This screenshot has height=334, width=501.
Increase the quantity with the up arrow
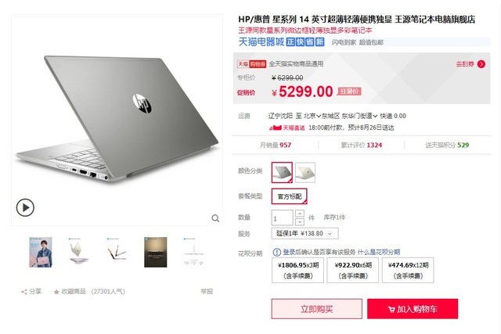coord(300,214)
